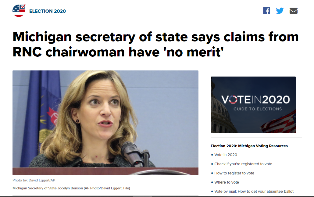Click the bullet beside 'Where to vote'

(x=212, y=182)
